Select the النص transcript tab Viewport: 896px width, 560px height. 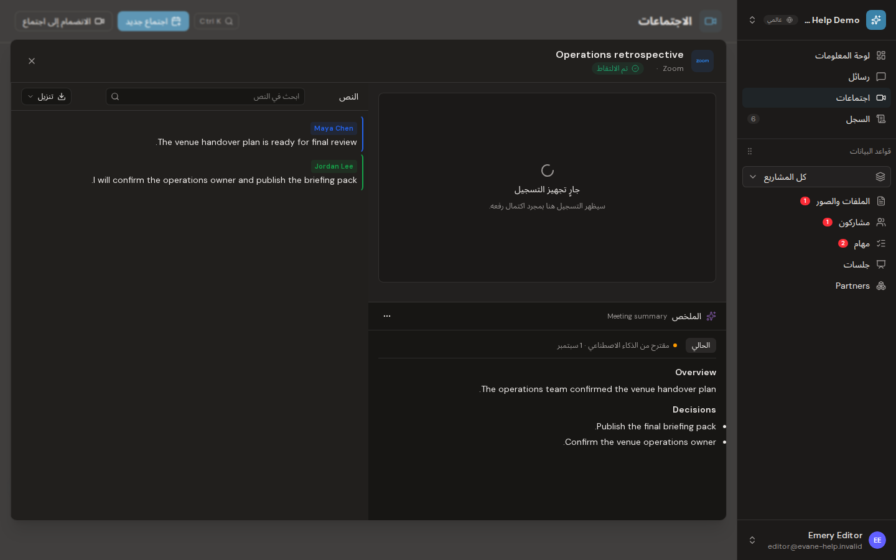point(348,96)
